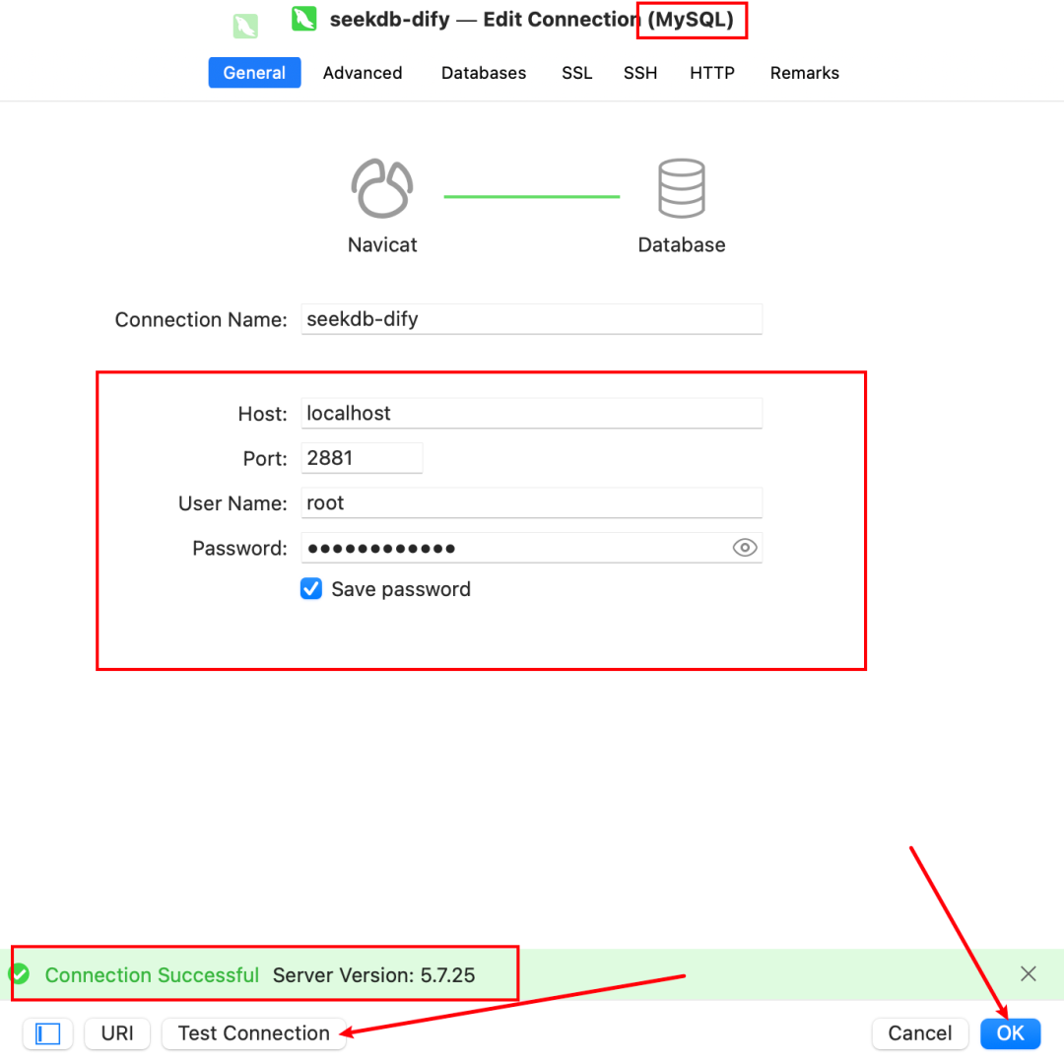
Task: Click the green MySQL connection icon in title
Action: click(x=303, y=19)
